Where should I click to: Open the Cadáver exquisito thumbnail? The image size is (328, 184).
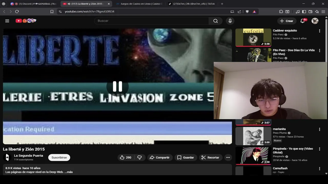pos(253,38)
